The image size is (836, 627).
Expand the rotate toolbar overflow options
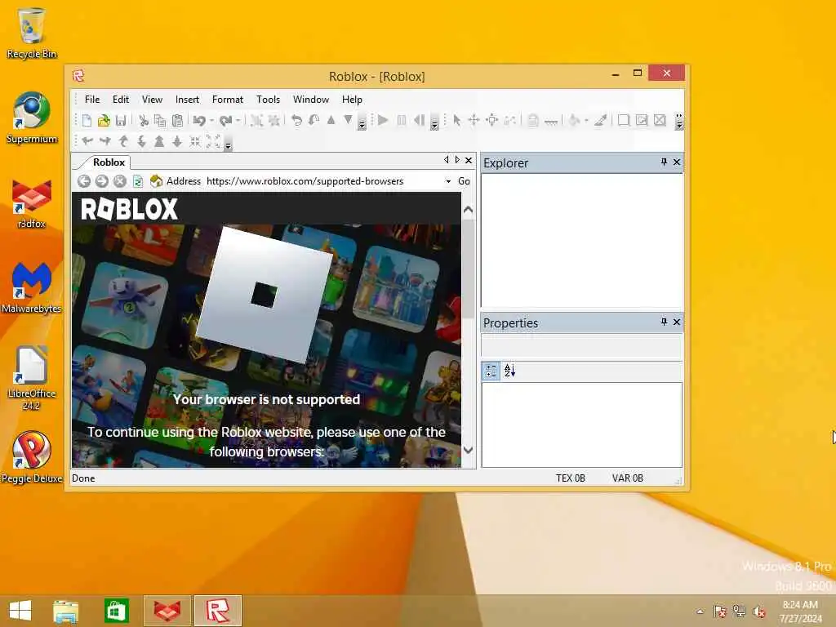pos(362,124)
